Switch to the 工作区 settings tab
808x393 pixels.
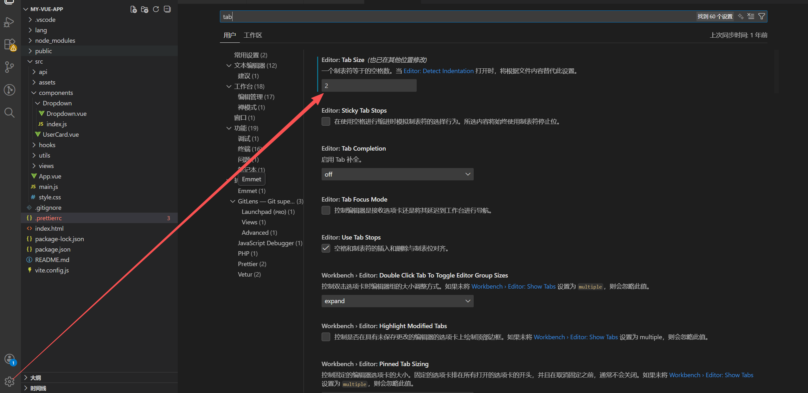click(253, 35)
